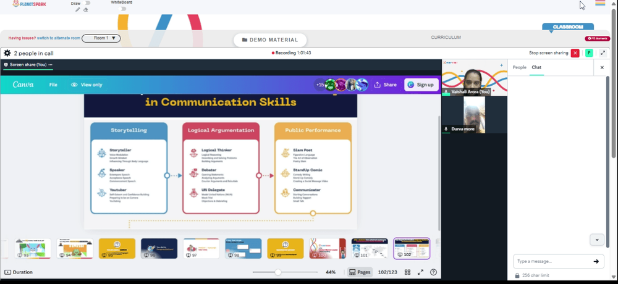Open Canva grid view icon
618x284 pixels.
[407, 272]
